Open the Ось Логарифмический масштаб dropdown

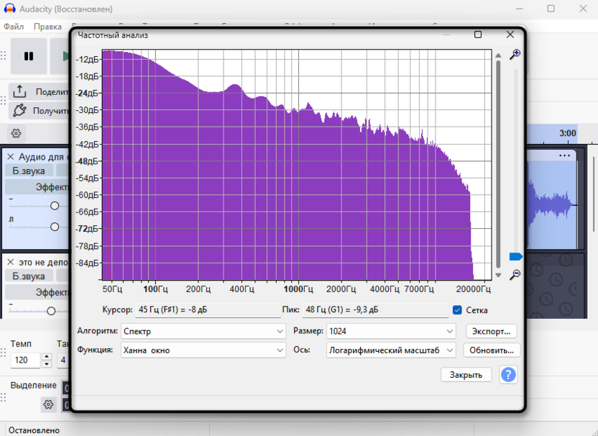(391, 350)
